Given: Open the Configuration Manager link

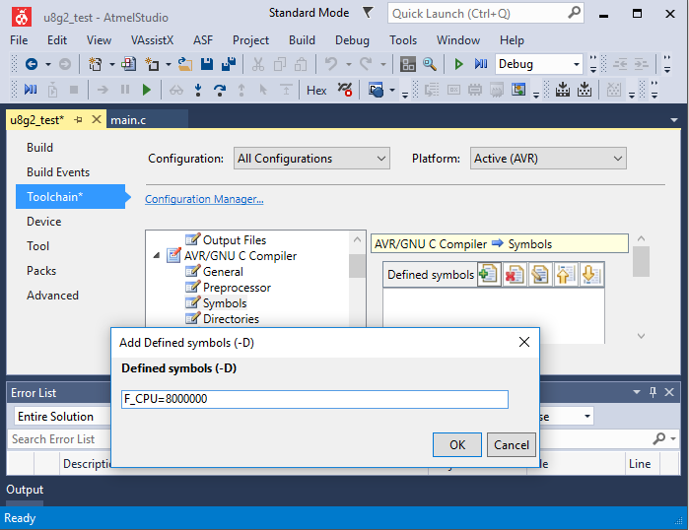Looking at the screenshot, I should tap(204, 199).
